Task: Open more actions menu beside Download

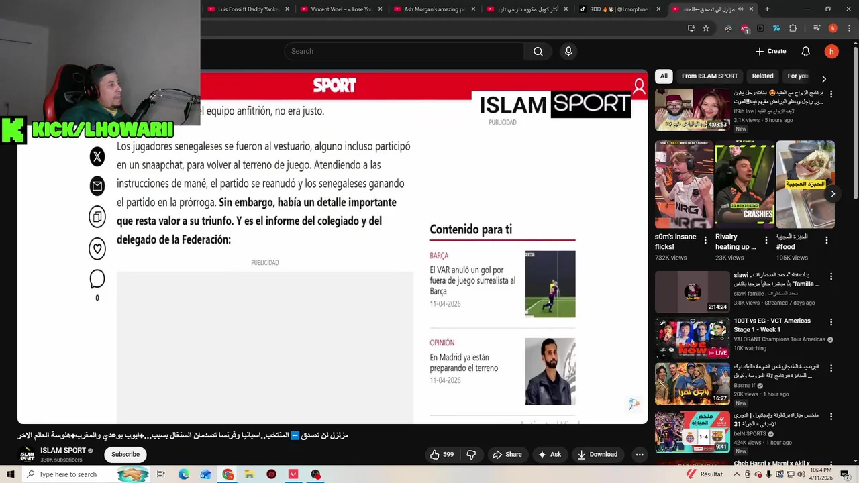Action: (x=640, y=455)
